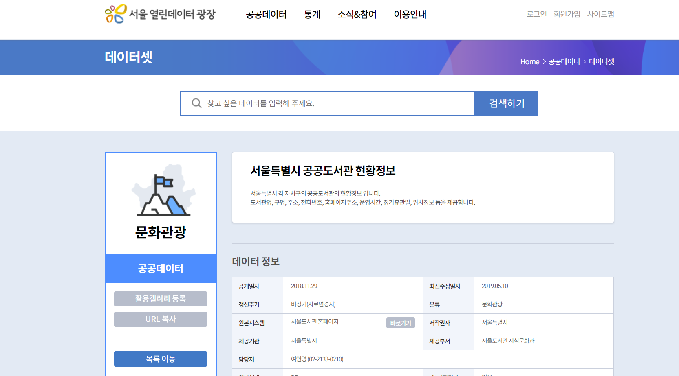Click 공공데이터 breadcrumb link

tap(564, 61)
